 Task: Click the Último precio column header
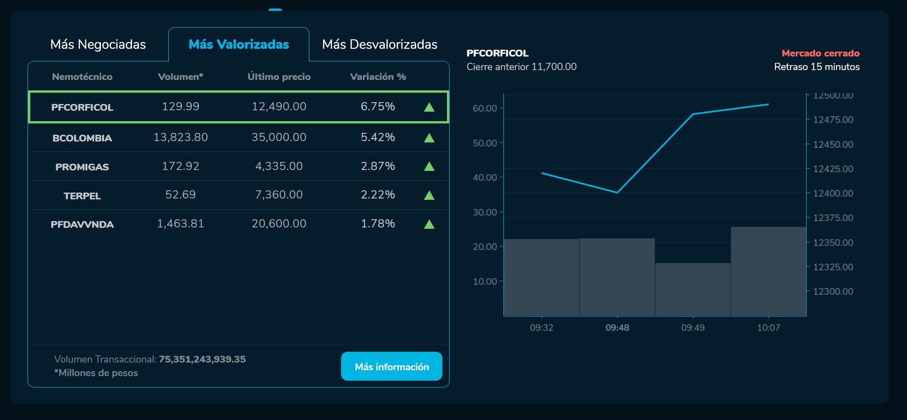(x=279, y=77)
